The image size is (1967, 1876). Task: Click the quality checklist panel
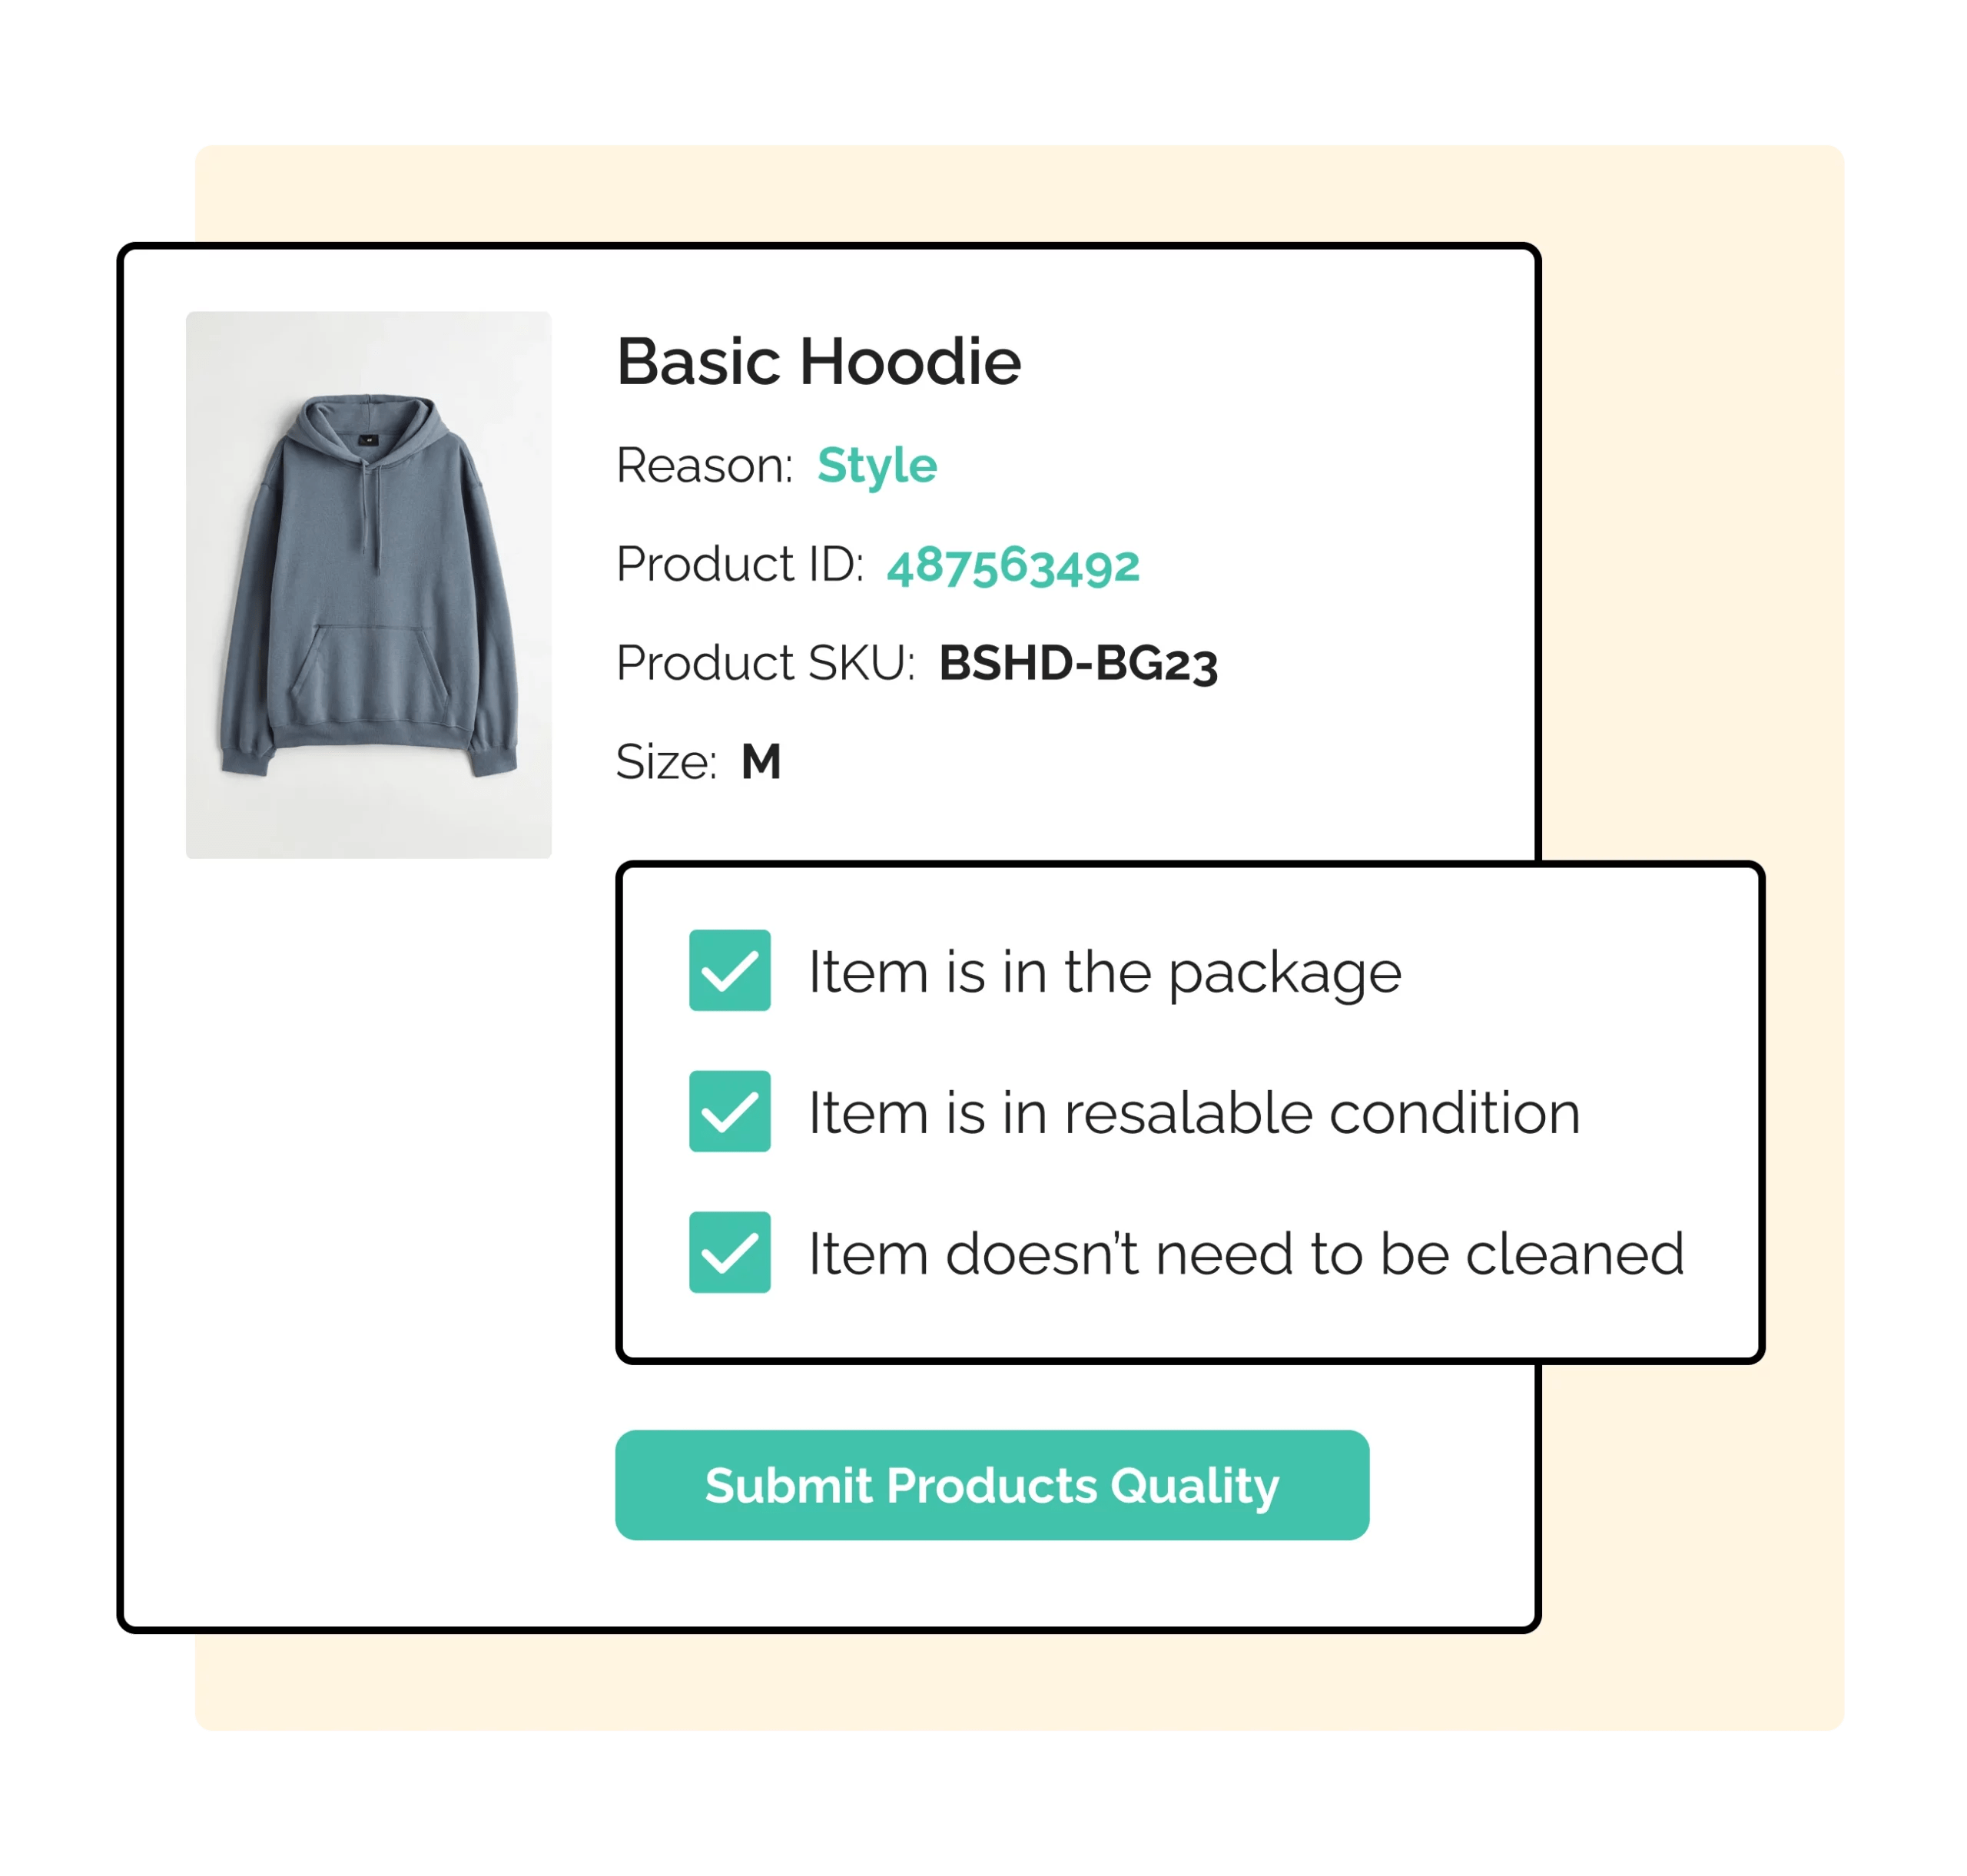pyautogui.click(x=1190, y=1110)
